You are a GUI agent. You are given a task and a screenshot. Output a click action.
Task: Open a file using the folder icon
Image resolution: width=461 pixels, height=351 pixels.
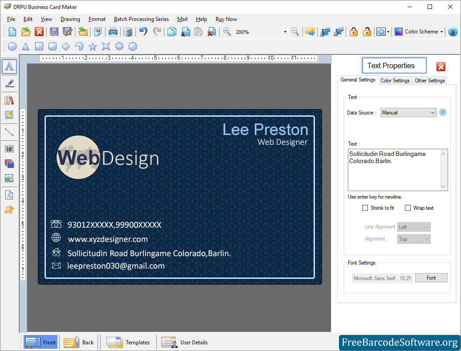[x=26, y=32]
